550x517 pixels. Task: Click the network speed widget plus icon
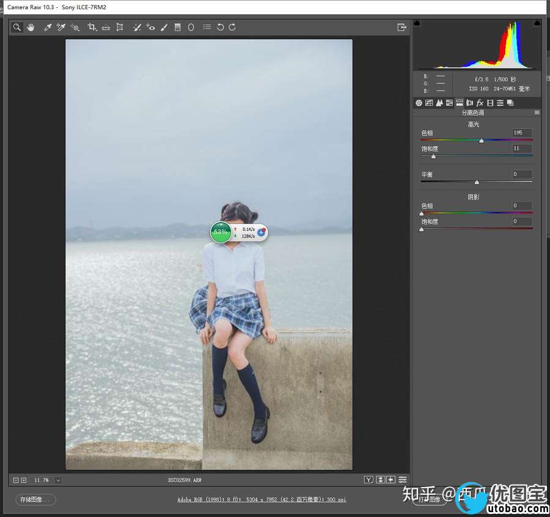coord(262,232)
